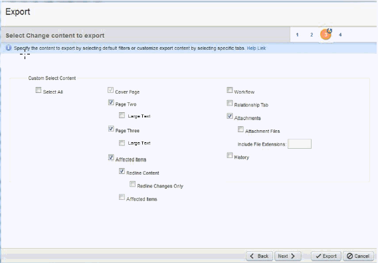
Task: Enable the Relationship Tab checkbox
Action: [229, 103]
